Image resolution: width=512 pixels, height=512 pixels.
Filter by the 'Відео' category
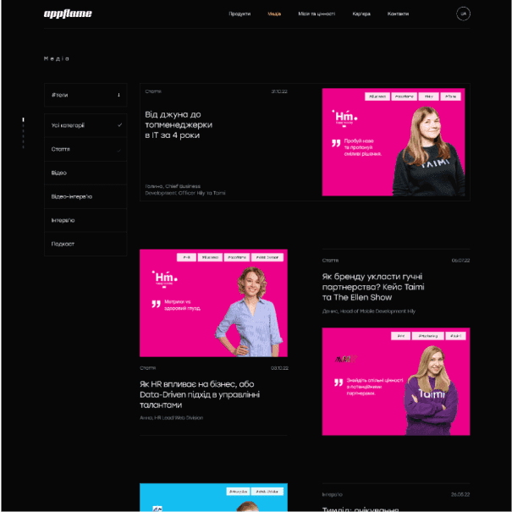(58, 173)
